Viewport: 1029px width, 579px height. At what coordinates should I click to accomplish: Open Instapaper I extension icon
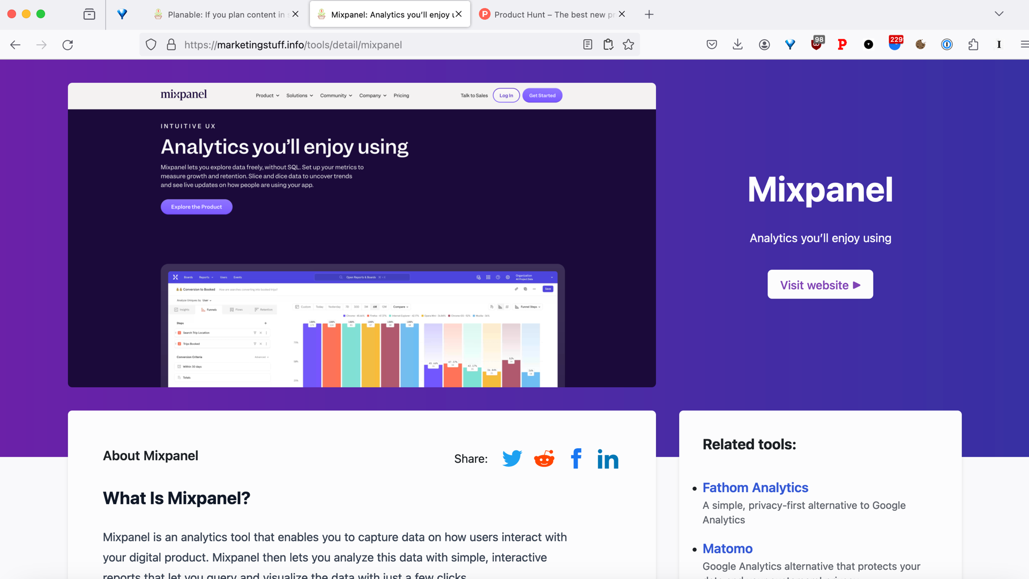pos(999,44)
